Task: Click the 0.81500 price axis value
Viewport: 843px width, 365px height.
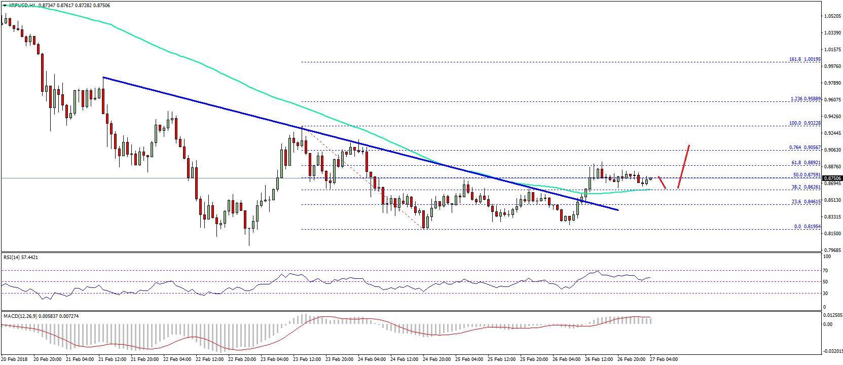Action: pyautogui.click(x=833, y=233)
